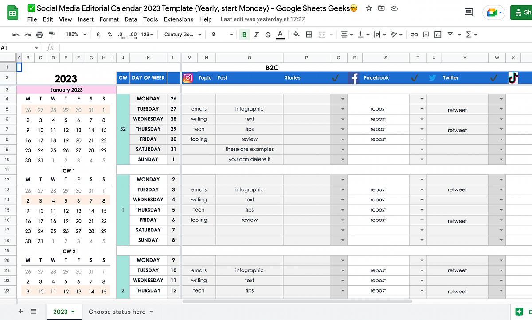Toggle strikethrough formatting

[268, 34]
